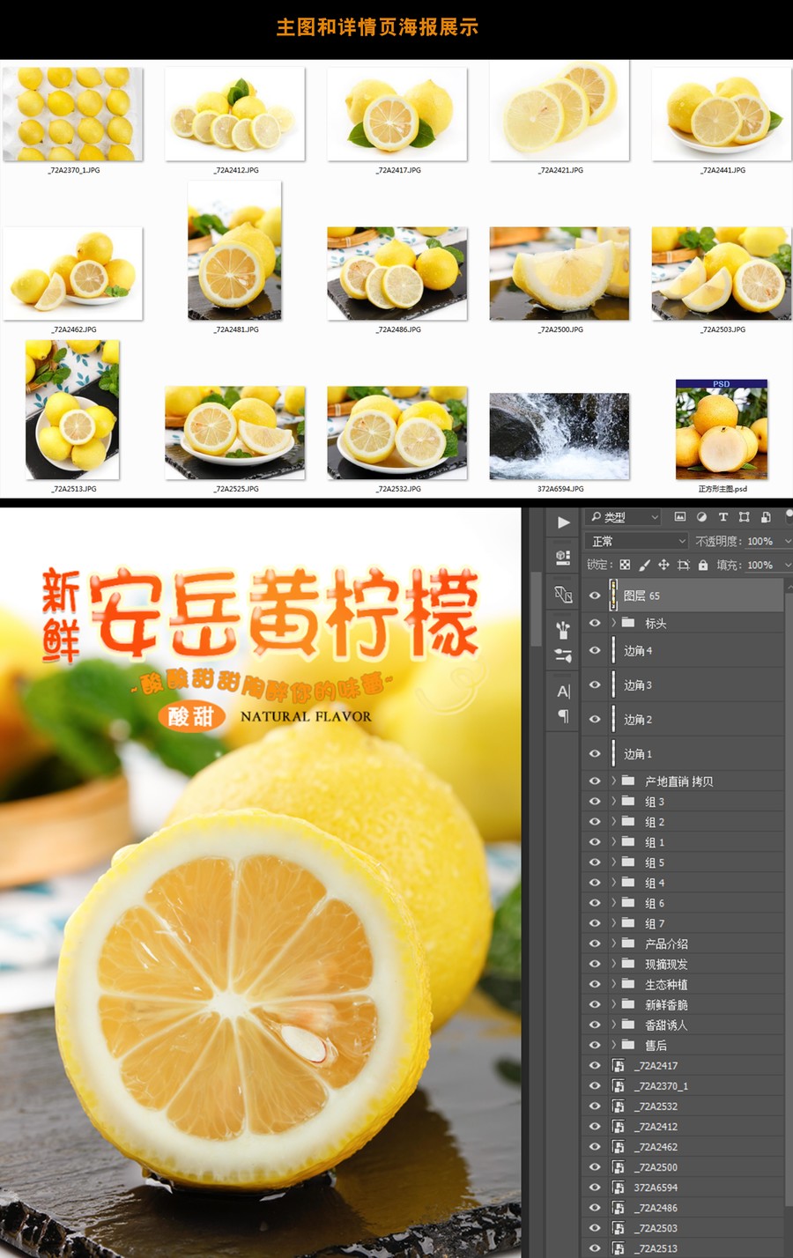Open the Actions panel play icon
This screenshot has height=1258, width=793.
pos(564,522)
